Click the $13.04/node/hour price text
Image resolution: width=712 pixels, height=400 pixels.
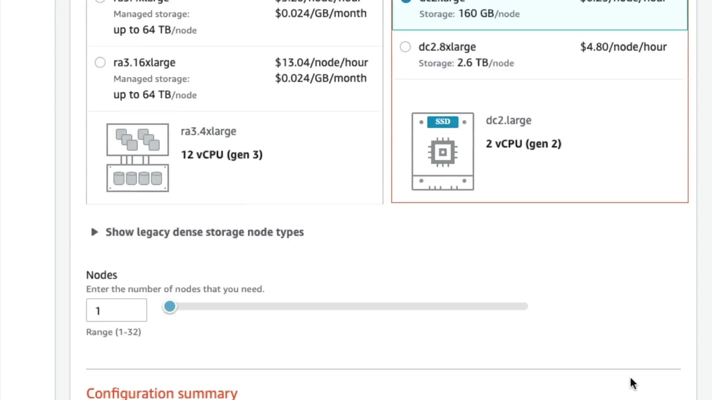click(321, 63)
